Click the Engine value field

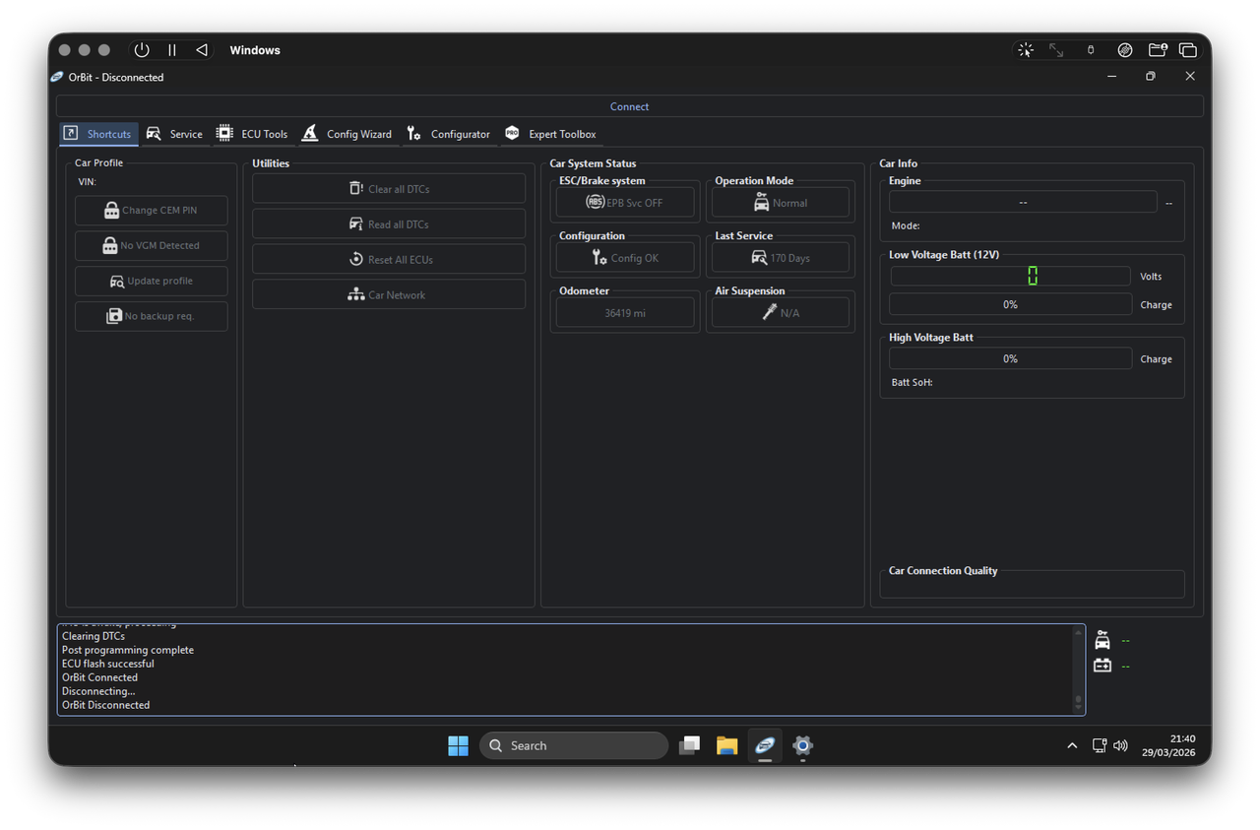1023,202
